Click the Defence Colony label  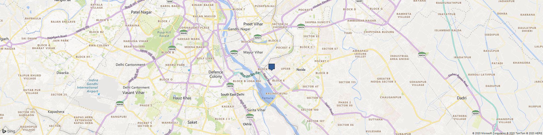[x=216, y=74]
